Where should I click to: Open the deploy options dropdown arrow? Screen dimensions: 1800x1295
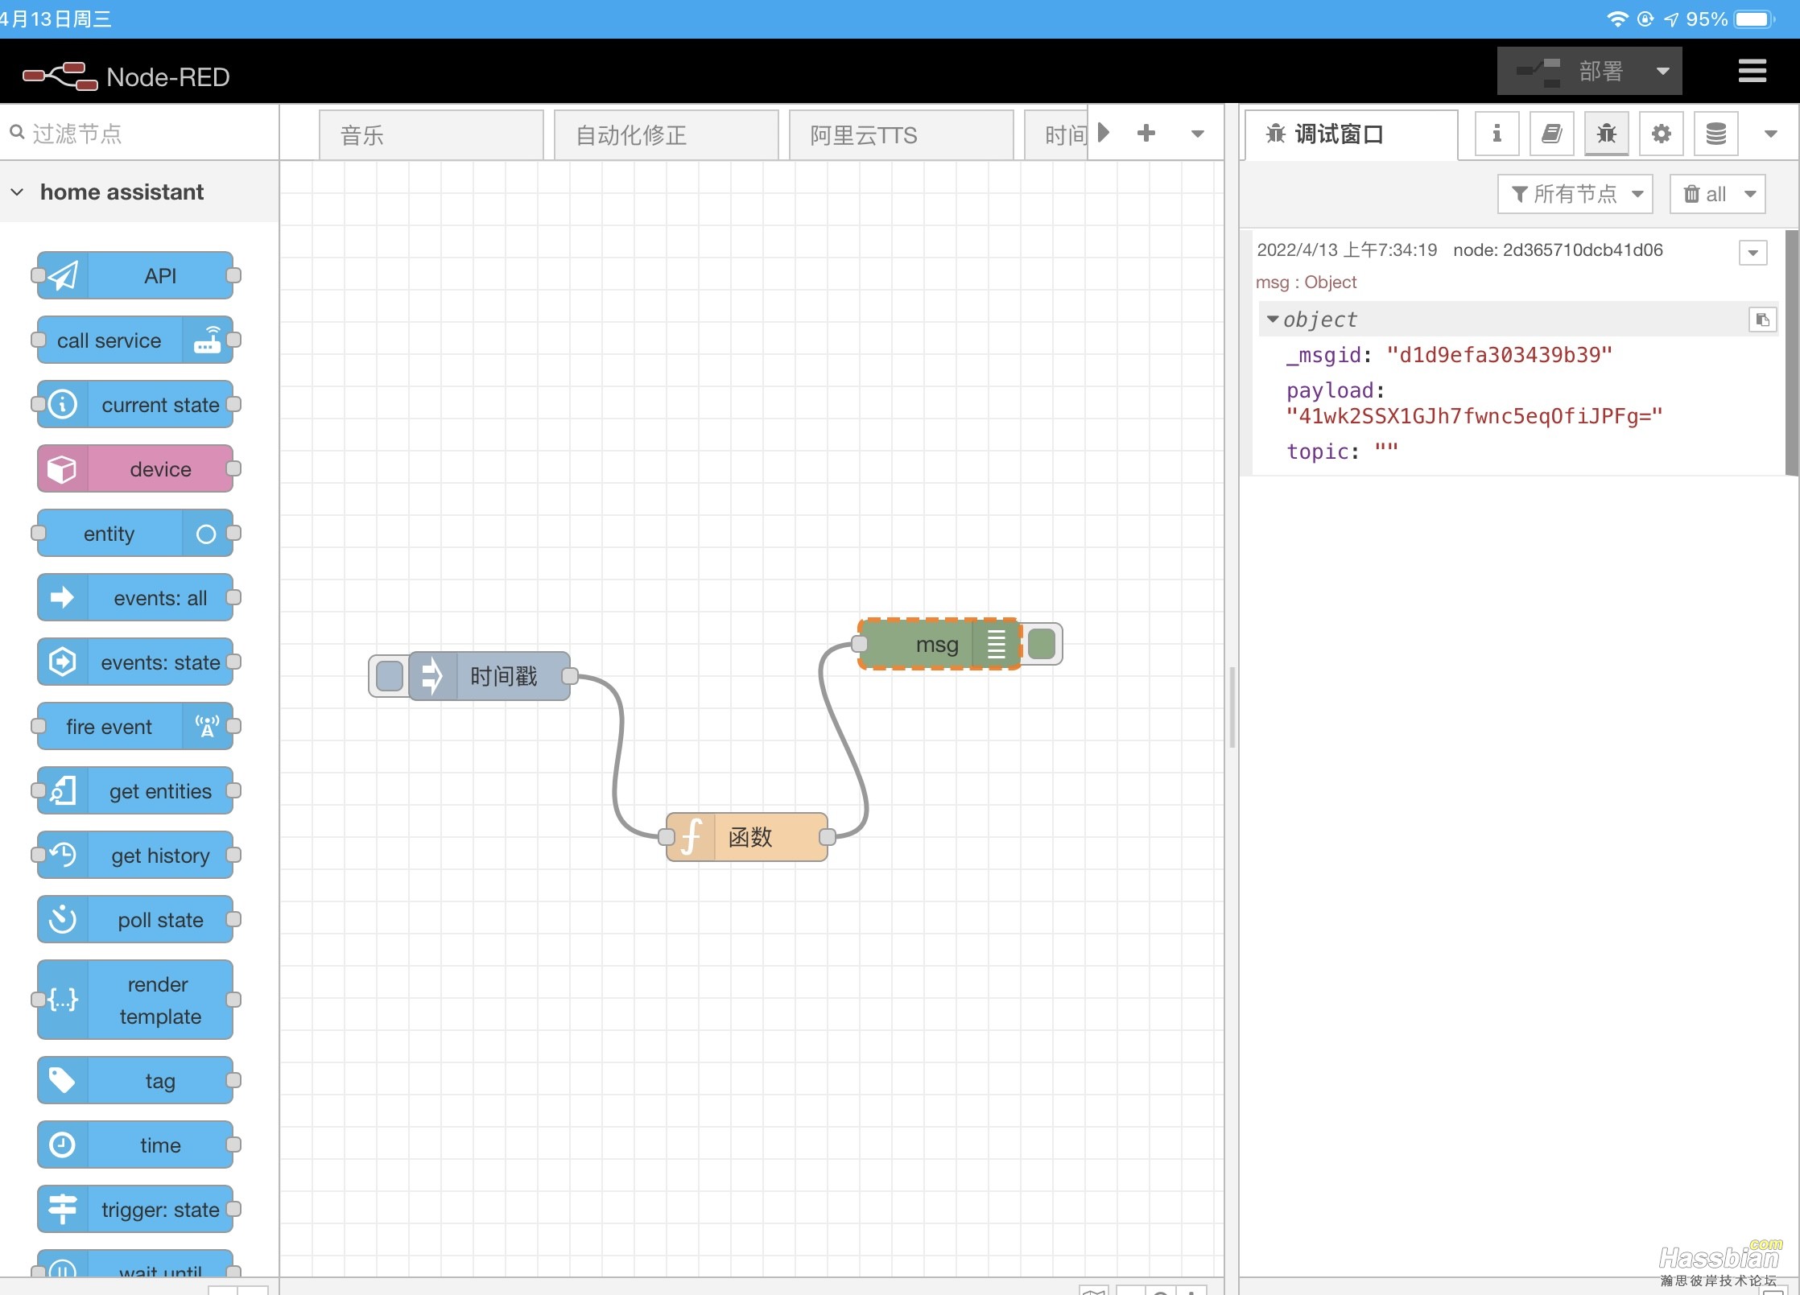click(x=1662, y=71)
